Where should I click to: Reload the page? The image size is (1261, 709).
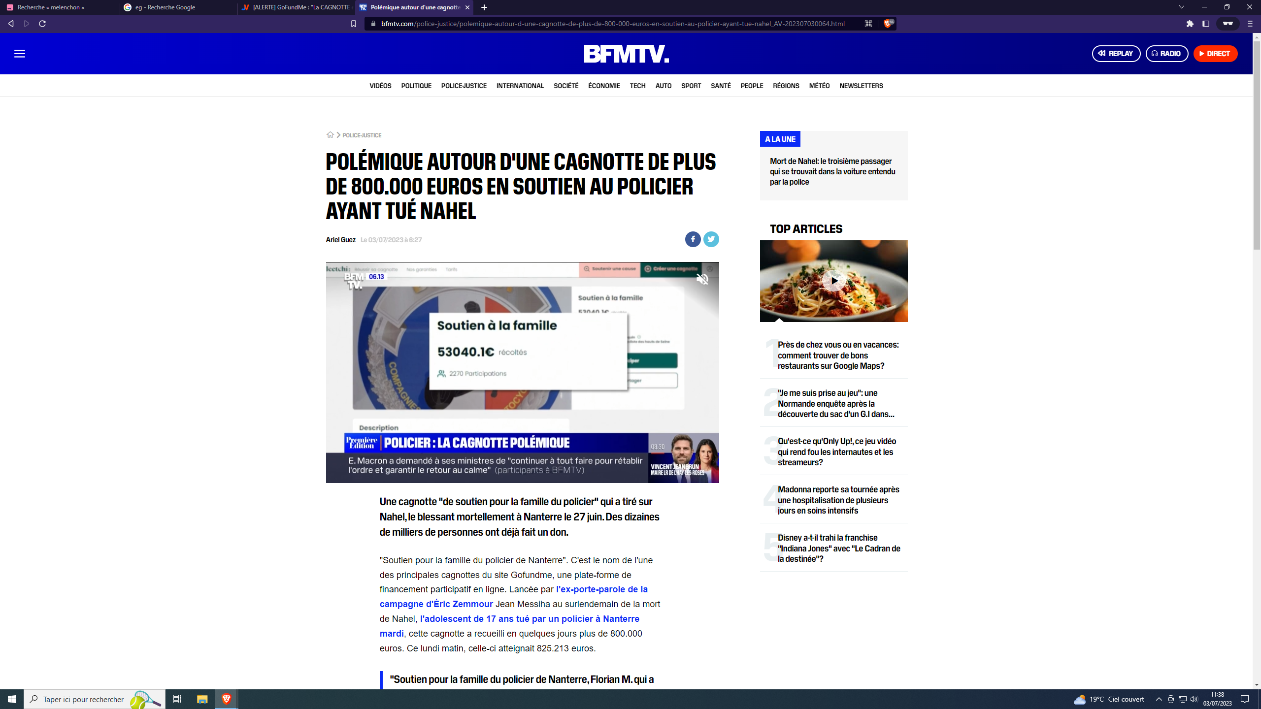[42, 24]
